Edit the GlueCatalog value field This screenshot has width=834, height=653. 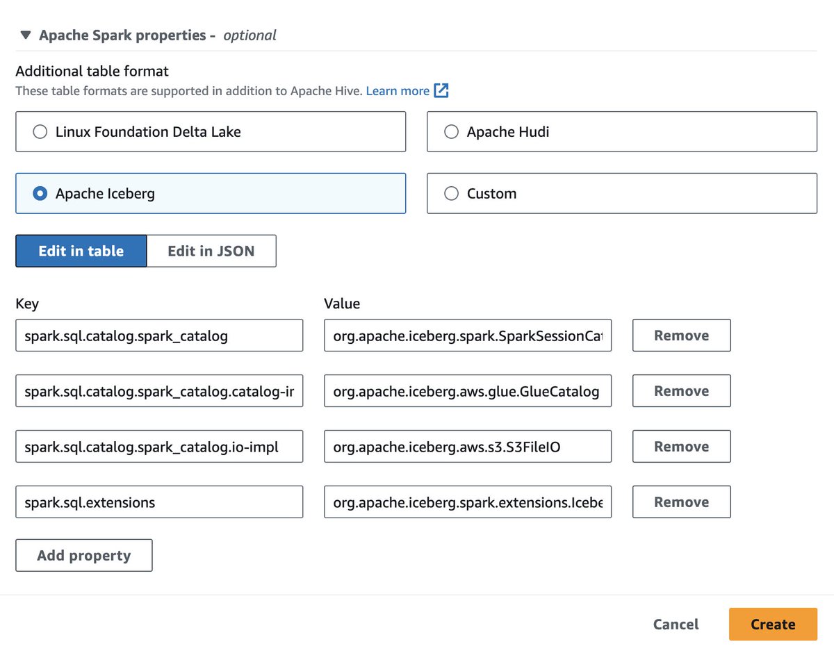click(468, 391)
